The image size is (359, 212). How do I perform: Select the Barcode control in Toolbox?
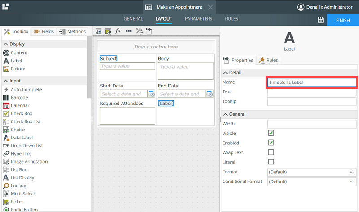click(x=19, y=98)
